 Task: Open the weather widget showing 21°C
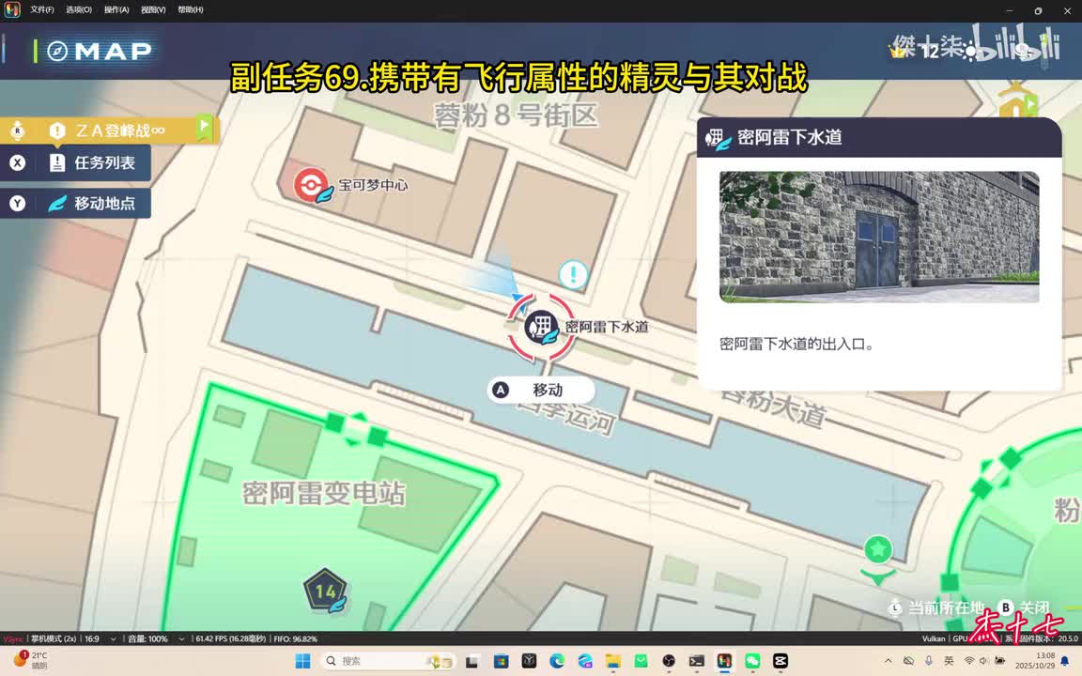coord(31,660)
